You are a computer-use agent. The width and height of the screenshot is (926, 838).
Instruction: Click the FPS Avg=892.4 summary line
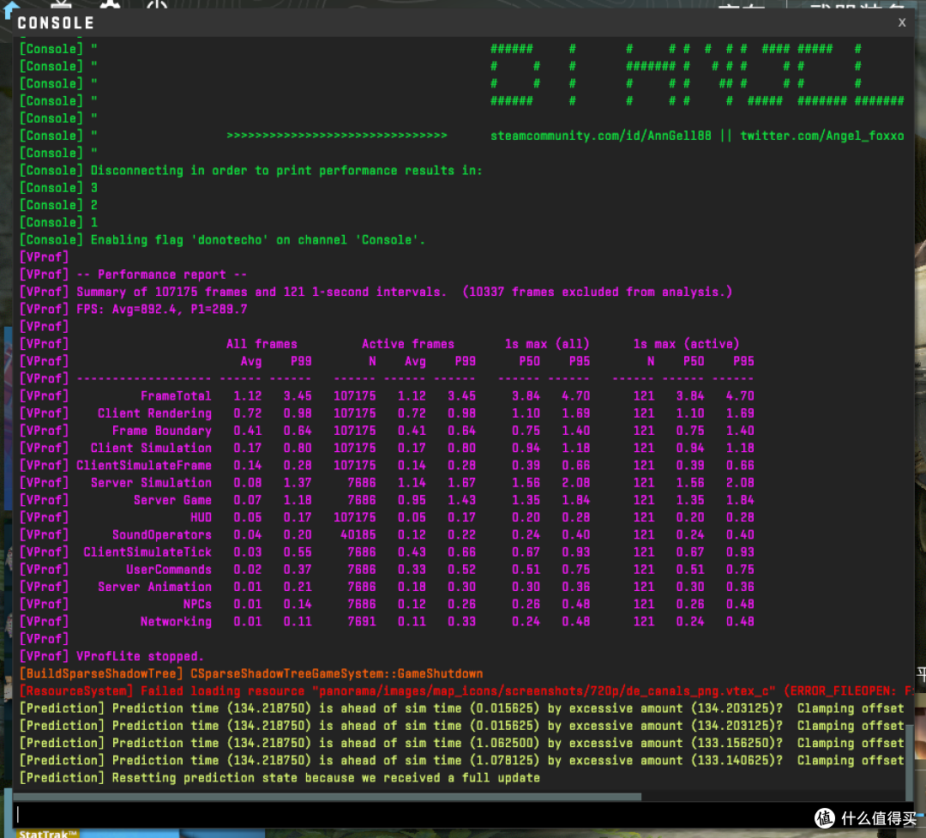click(161, 310)
